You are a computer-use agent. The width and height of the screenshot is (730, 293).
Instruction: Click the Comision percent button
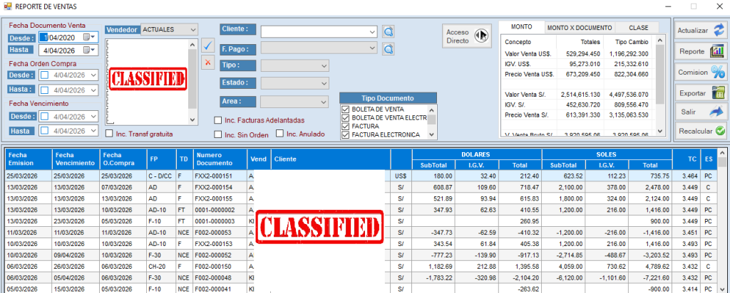coord(701,72)
